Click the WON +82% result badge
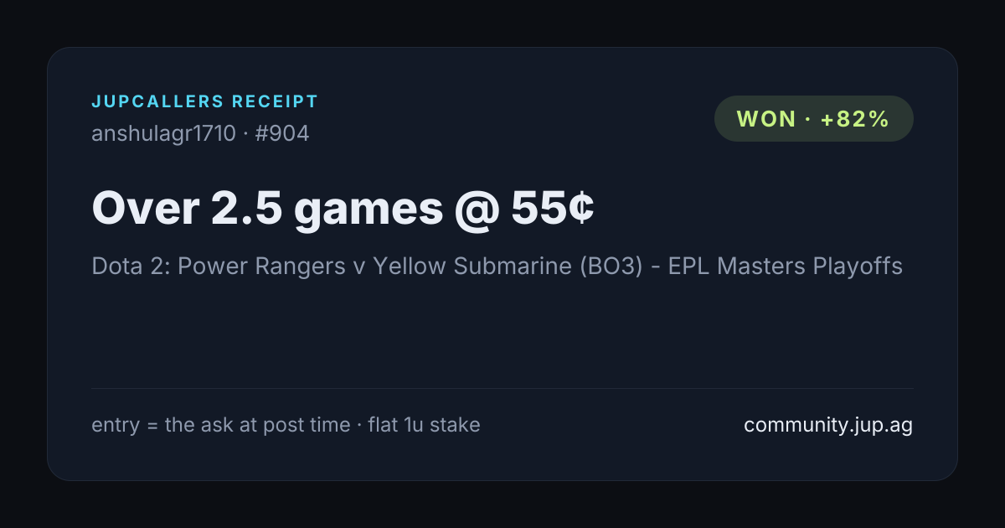The height and width of the screenshot is (528, 1005). pyautogui.click(x=813, y=118)
